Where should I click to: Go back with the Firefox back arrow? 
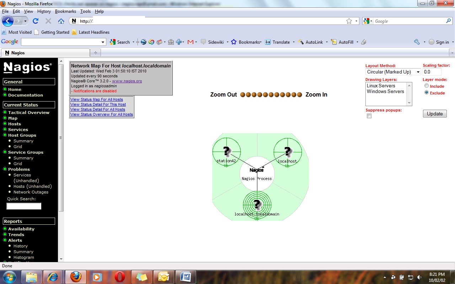click(x=7, y=21)
